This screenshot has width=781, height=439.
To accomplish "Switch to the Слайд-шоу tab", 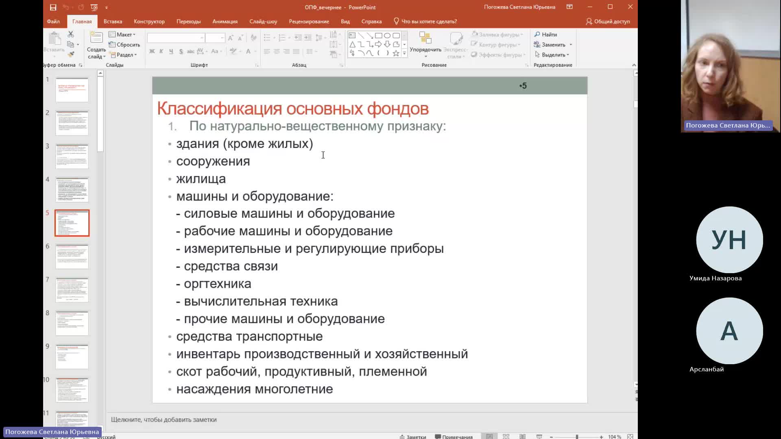I will click(x=263, y=22).
